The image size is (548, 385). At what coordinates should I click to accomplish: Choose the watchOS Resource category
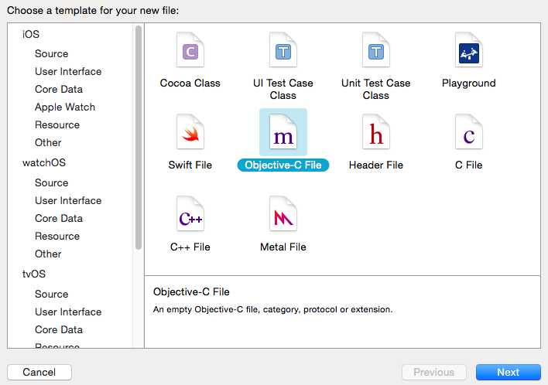click(x=57, y=236)
